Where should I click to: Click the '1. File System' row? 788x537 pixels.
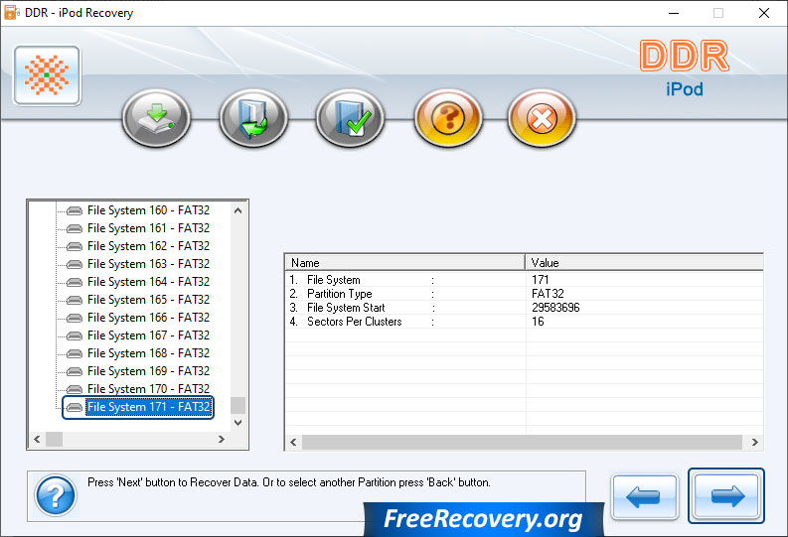click(524, 280)
